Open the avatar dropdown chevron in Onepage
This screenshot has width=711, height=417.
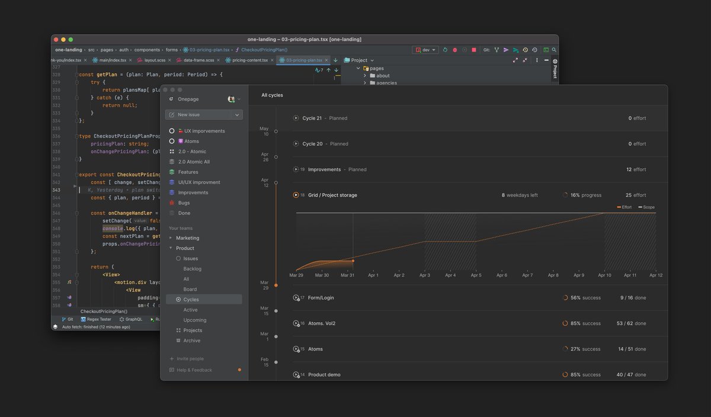[x=239, y=100]
